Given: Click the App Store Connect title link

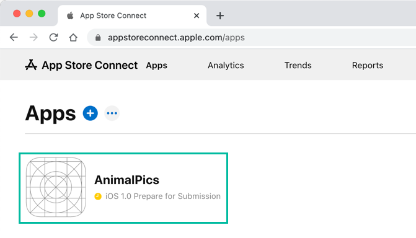Looking at the screenshot, I should 90,65.
